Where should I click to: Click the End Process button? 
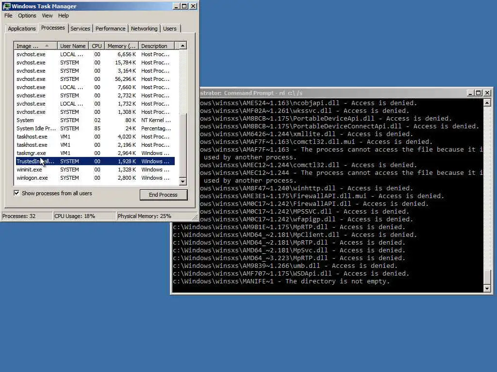coord(163,195)
